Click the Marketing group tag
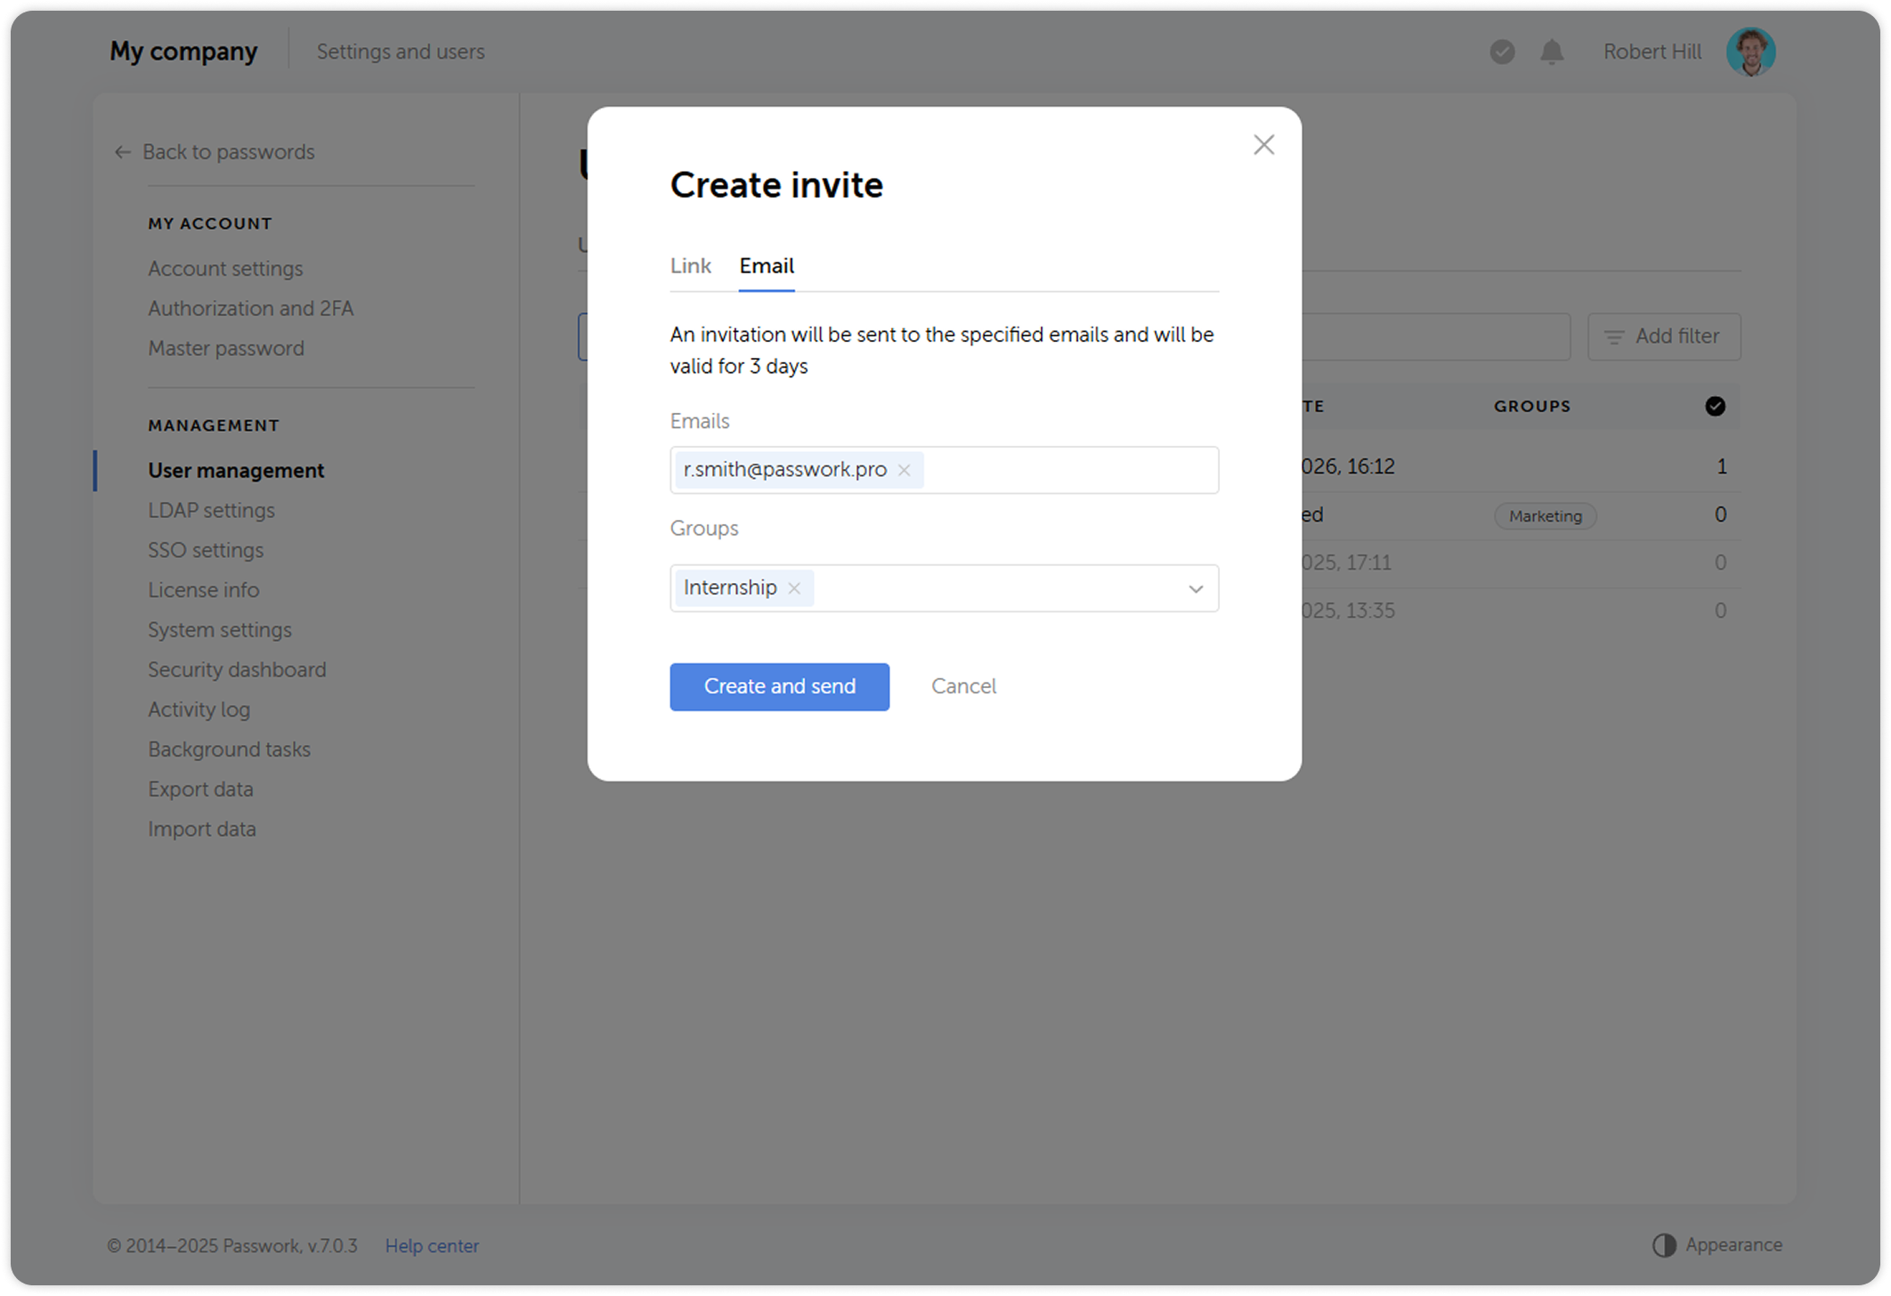The width and height of the screenshot is (1891, 1296). pyautogui.click(x=1545, y=516)
